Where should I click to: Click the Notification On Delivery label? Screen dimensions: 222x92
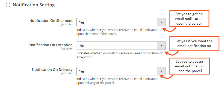pos(52,70)
